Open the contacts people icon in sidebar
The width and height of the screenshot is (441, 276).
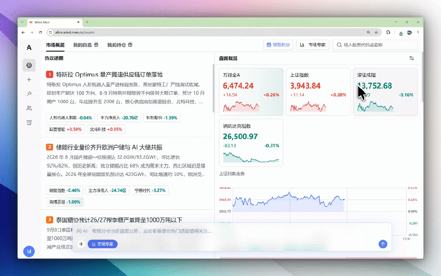29,108
